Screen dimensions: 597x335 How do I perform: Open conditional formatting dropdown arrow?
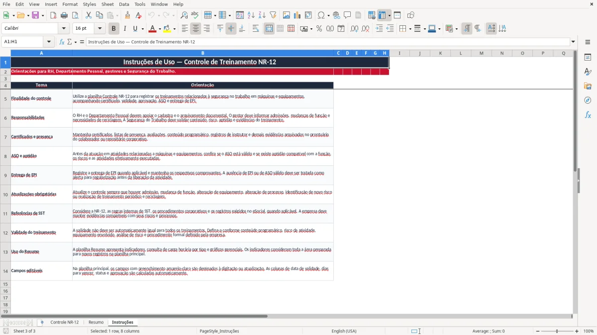click(456, 29)
